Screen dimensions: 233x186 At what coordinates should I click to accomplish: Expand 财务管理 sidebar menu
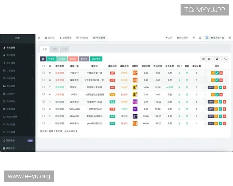18,109
